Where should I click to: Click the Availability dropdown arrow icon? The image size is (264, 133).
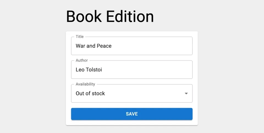186,93
